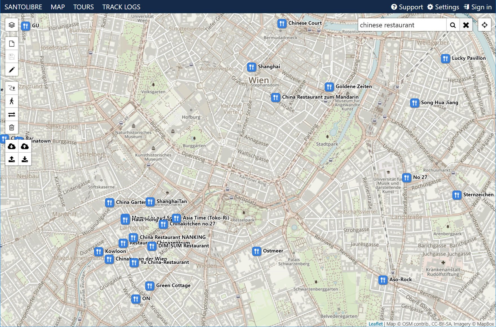Select the Haus Hongkong marker
Screen dimensions: 496x327
(125, 220)
